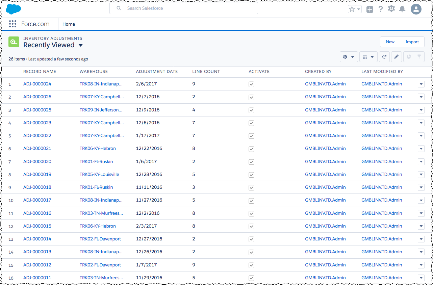Open the user profile avatar
Screen dimensions: 433x285
pos(416,9)
